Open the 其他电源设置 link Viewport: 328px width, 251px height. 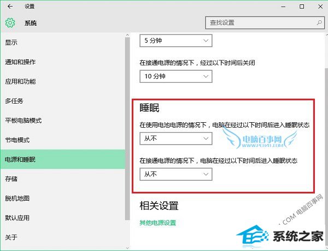157,223
